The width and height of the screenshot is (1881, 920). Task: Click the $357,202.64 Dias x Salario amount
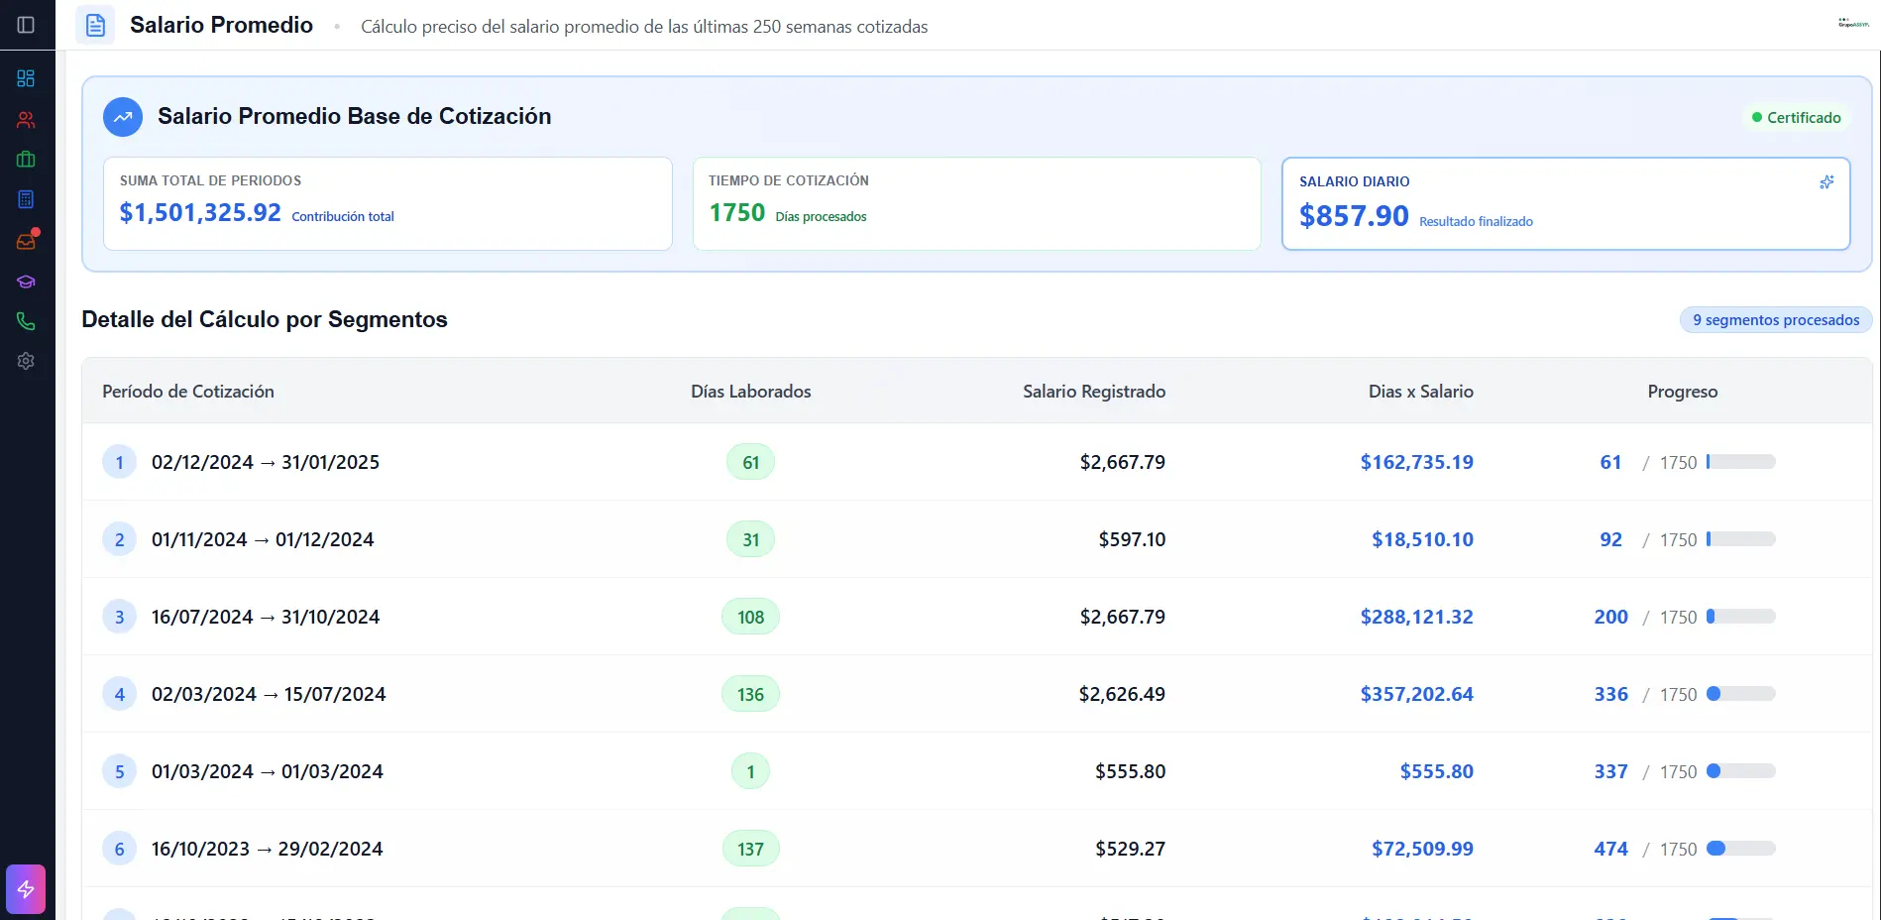pyautogui.click(x=1416, y=694)
